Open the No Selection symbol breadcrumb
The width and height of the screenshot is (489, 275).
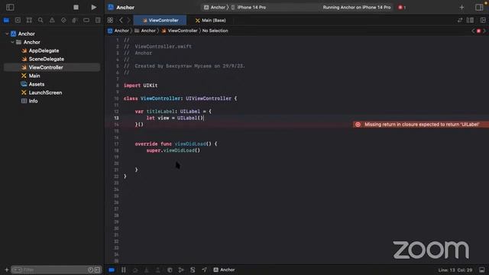point(215,31)
